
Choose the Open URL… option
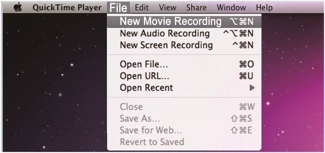(x=144, y=76)
